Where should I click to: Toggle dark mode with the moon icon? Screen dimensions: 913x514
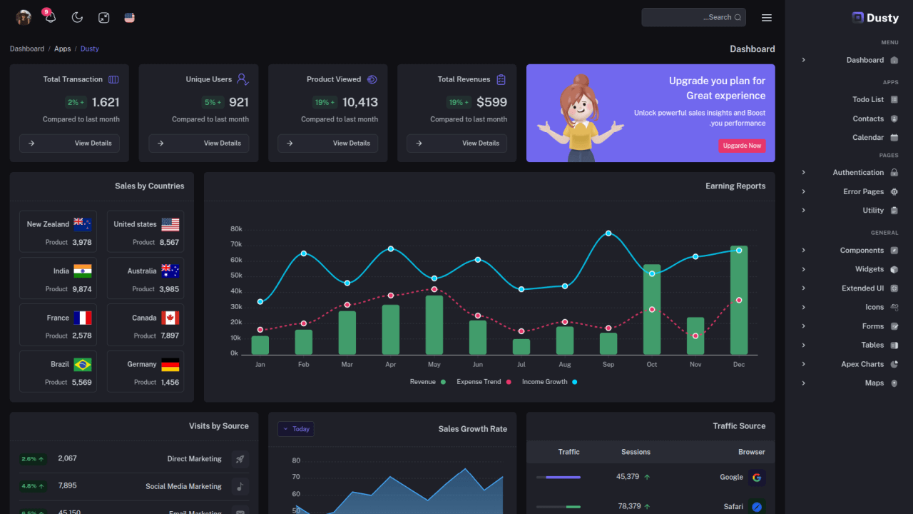pyautogui.click(x=77, y=17)
